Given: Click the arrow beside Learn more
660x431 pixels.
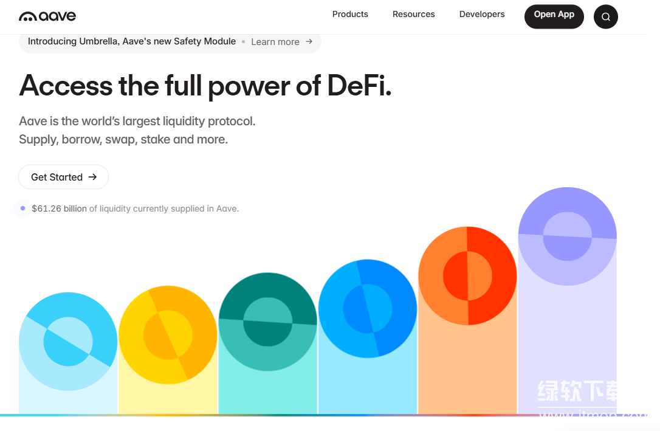Looking at the screenshot, I should pyautogui.click(x=309, y=41).
